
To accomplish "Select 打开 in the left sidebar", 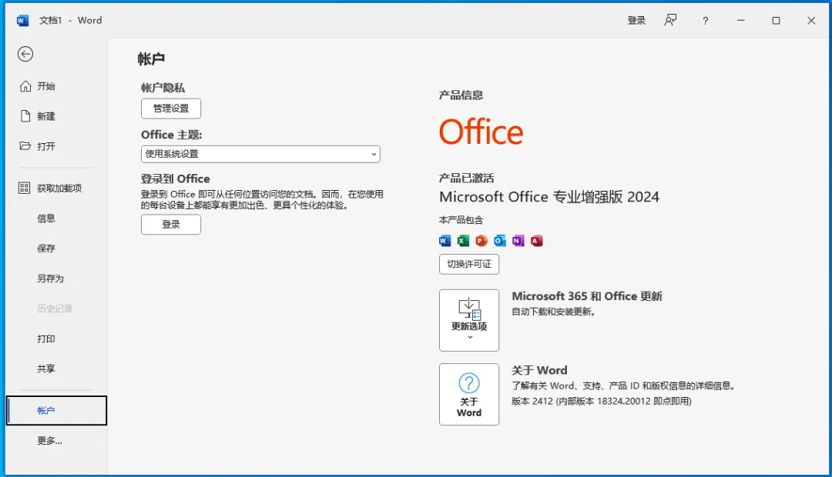I will (x=56, y=146).
